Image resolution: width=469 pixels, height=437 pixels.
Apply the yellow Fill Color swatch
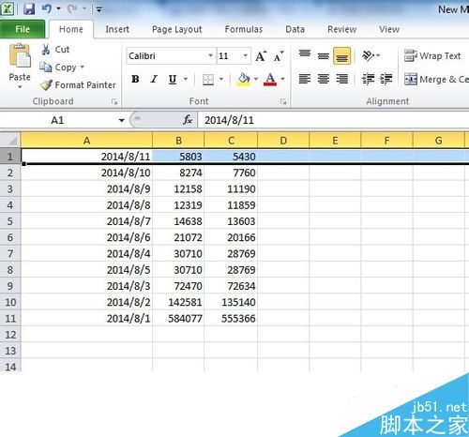244,80
